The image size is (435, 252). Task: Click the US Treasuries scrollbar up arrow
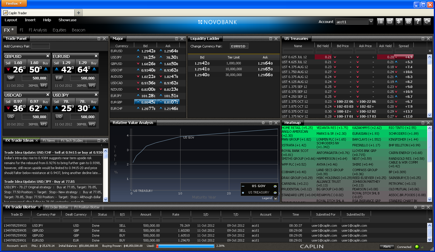[x=429, y=57]
